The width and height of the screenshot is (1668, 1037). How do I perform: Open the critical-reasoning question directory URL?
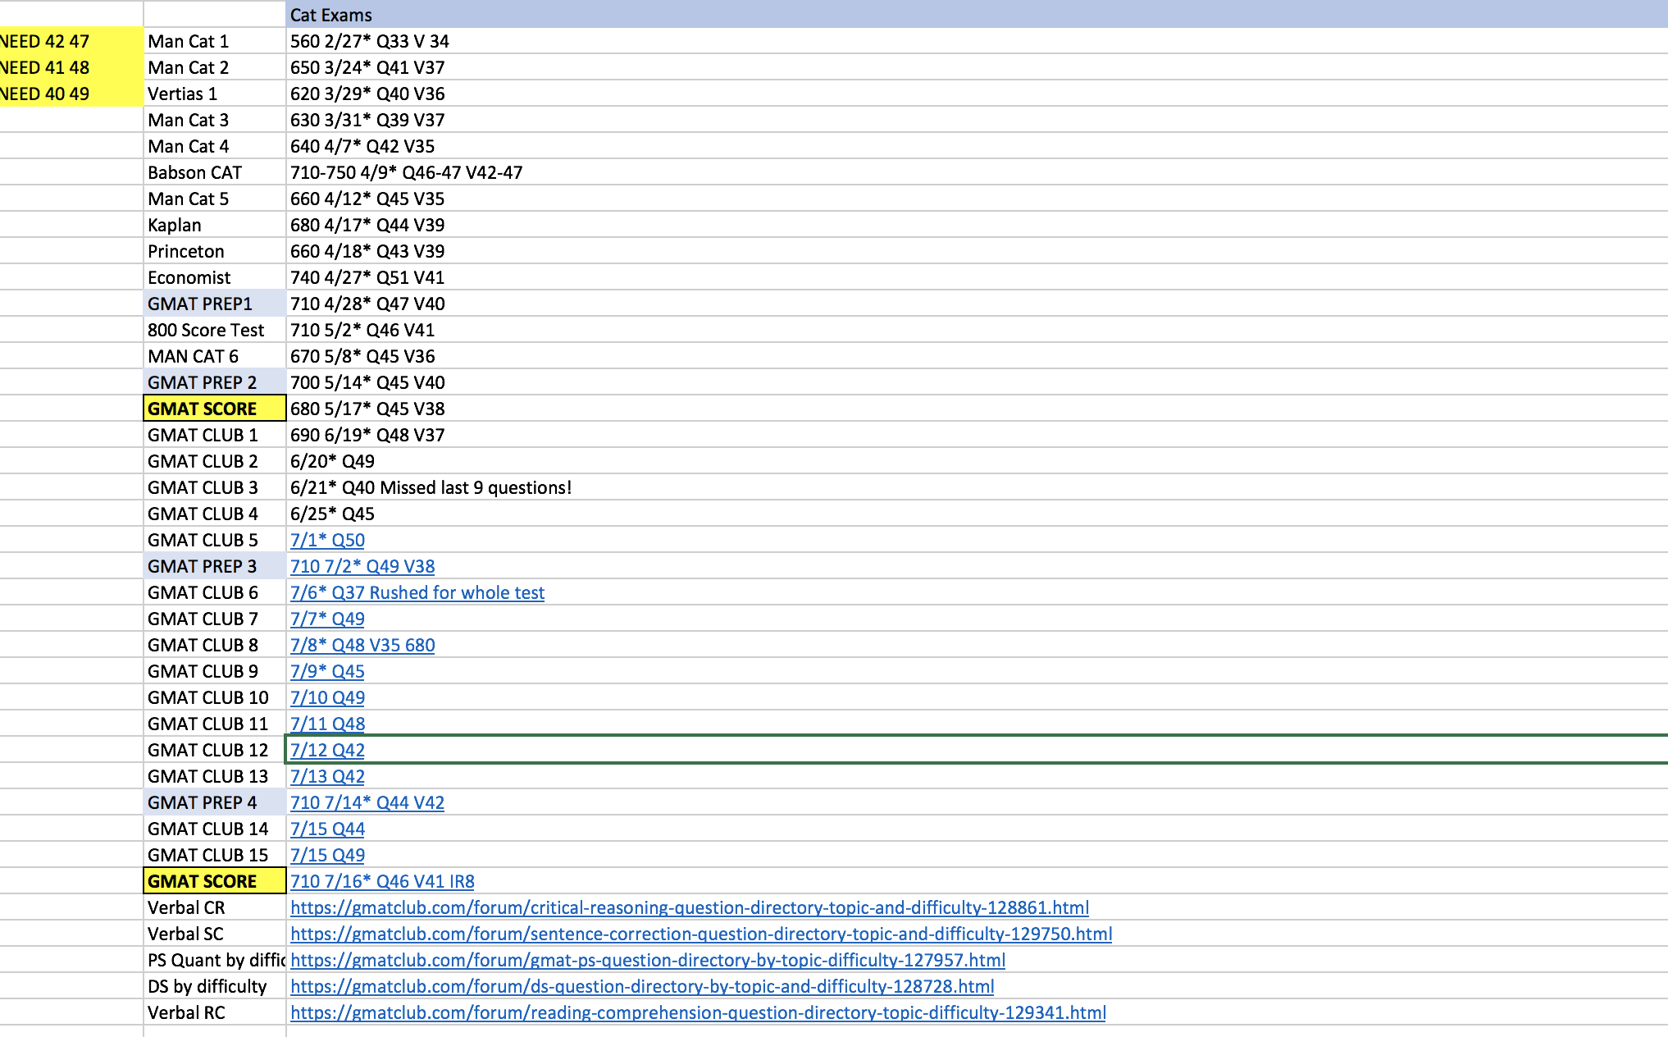[689, 907]
